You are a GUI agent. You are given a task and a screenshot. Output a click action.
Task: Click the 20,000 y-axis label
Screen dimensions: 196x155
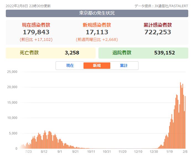tap(12, 87)
